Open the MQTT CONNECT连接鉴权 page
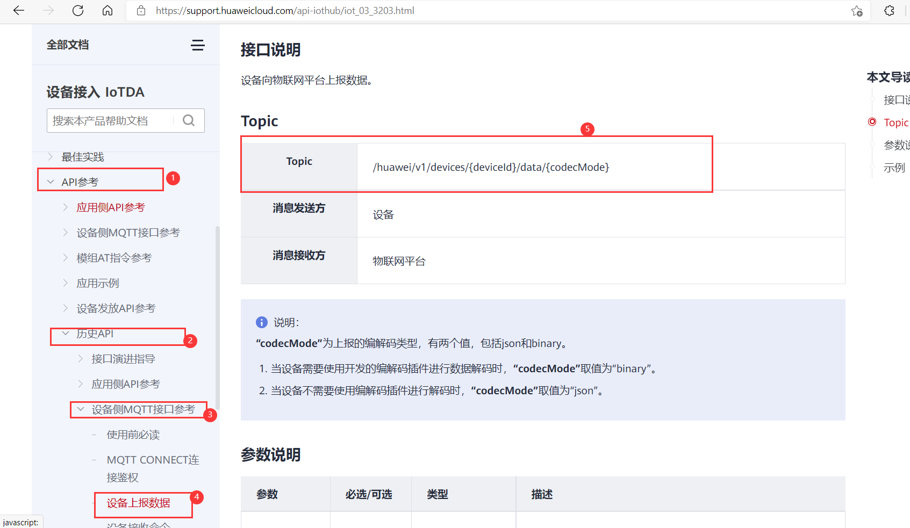 pyautogui.click(x=153, y=468)
